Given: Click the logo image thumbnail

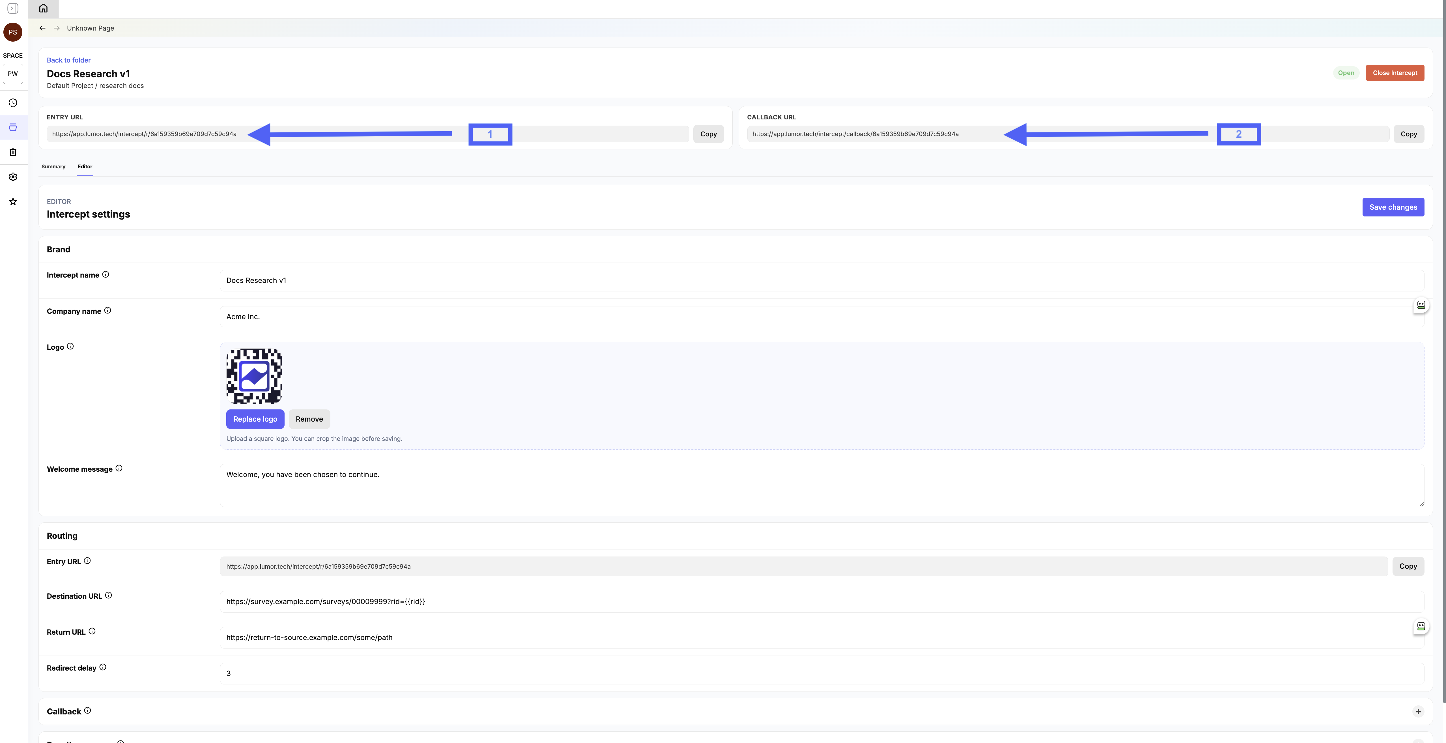Looking at the screenshot, I should tap(254, 376).
